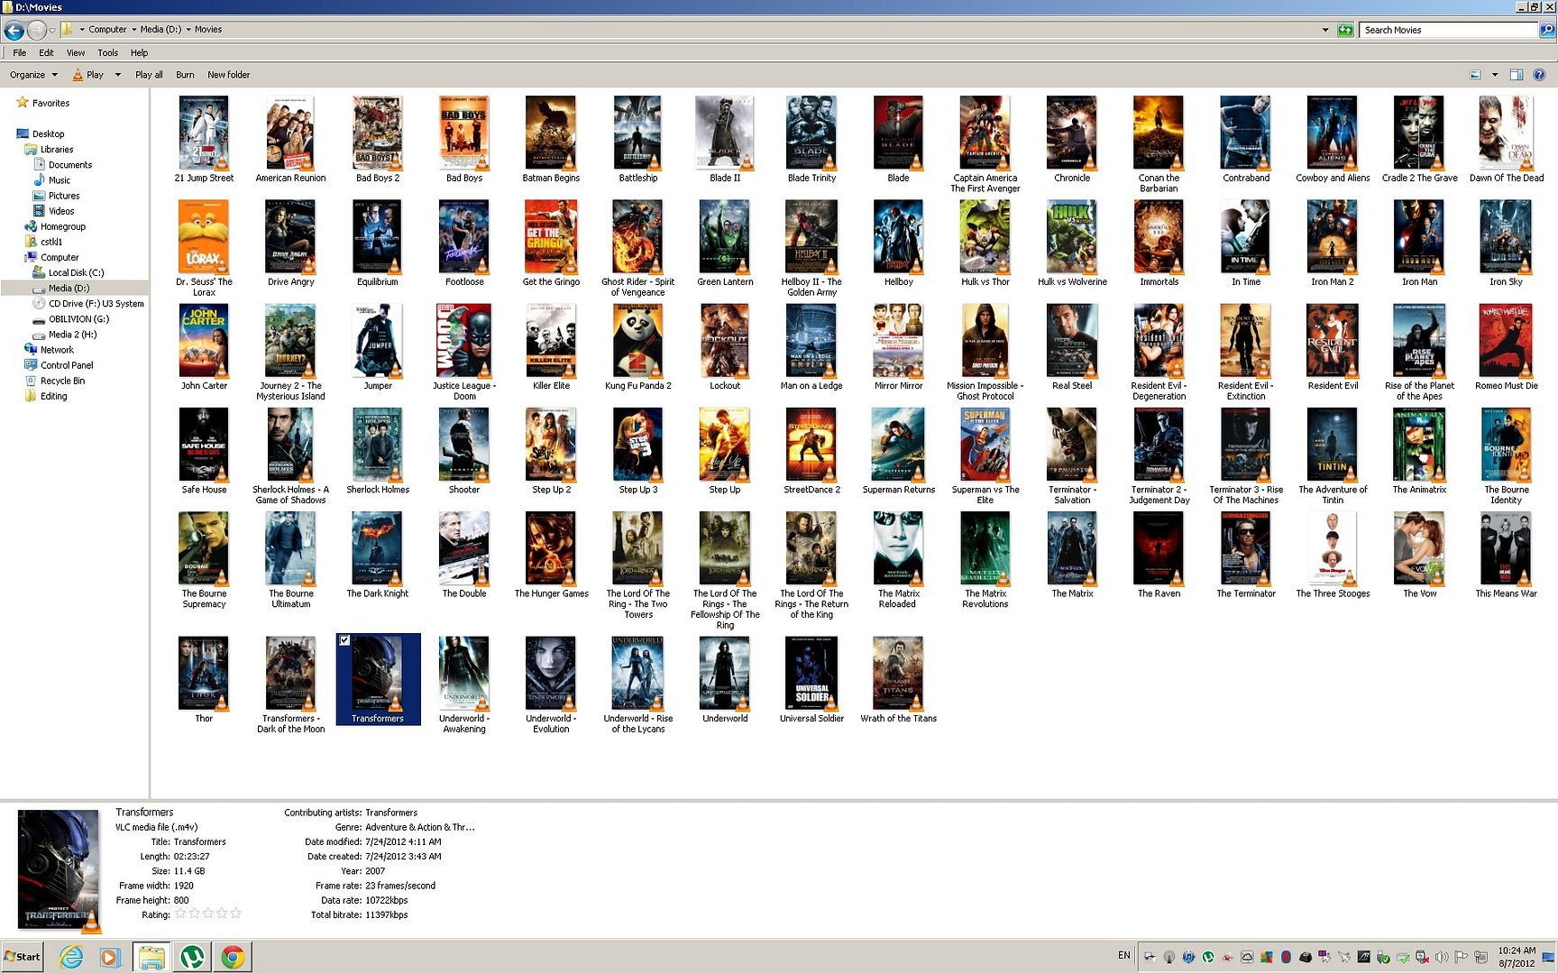Open uTorrent from the taskbar

192,957
